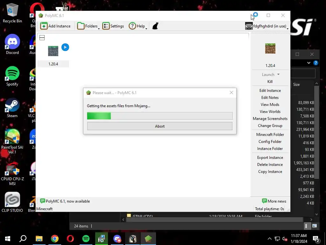
Task: Expand the File Explorer ribbon chevron
Action: pyautogui.click(x=309, y=63)
